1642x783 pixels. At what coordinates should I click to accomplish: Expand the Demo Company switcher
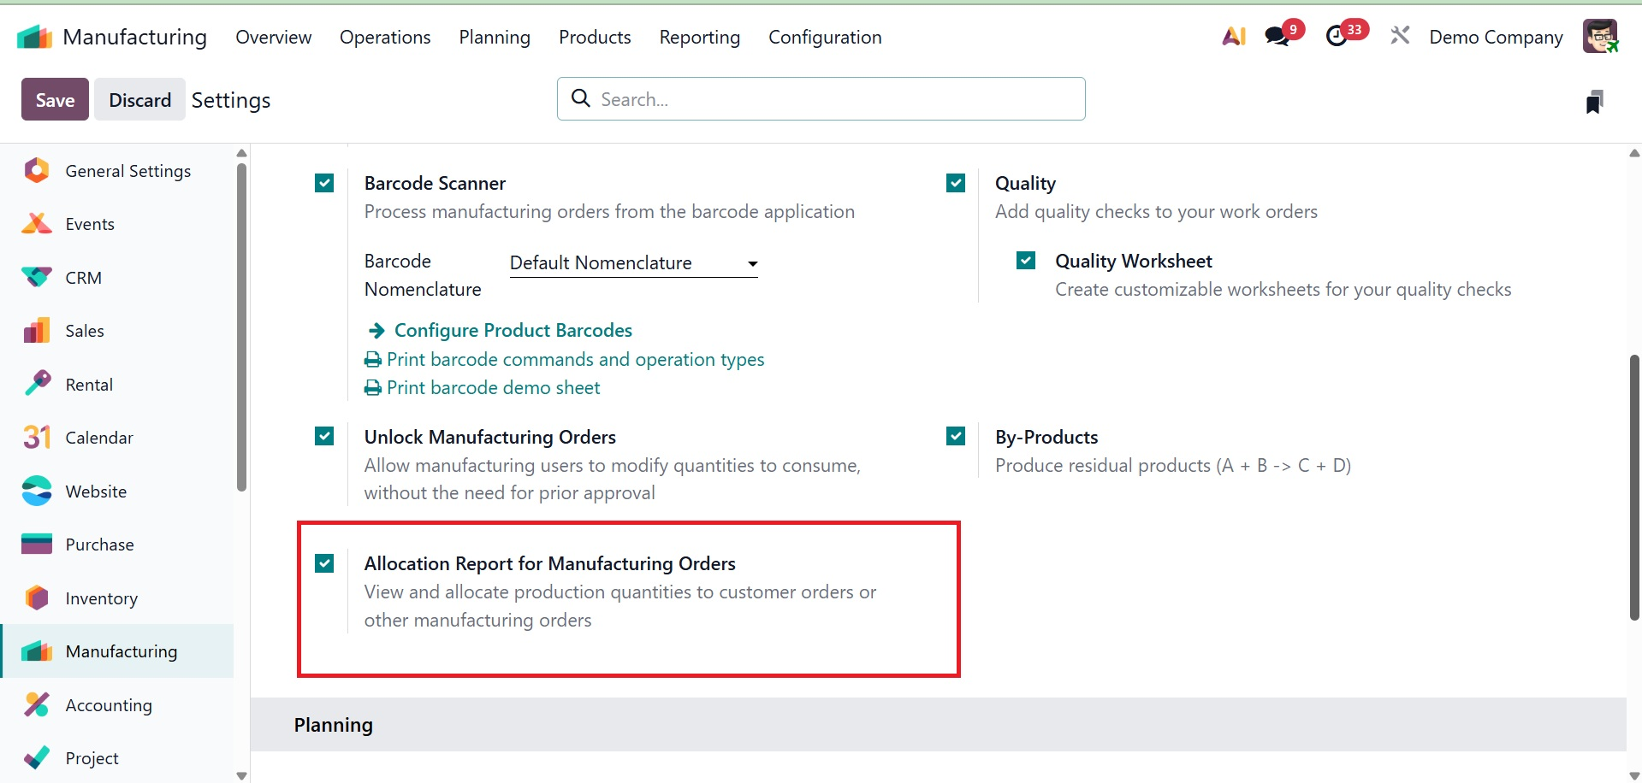(1496, 37)
